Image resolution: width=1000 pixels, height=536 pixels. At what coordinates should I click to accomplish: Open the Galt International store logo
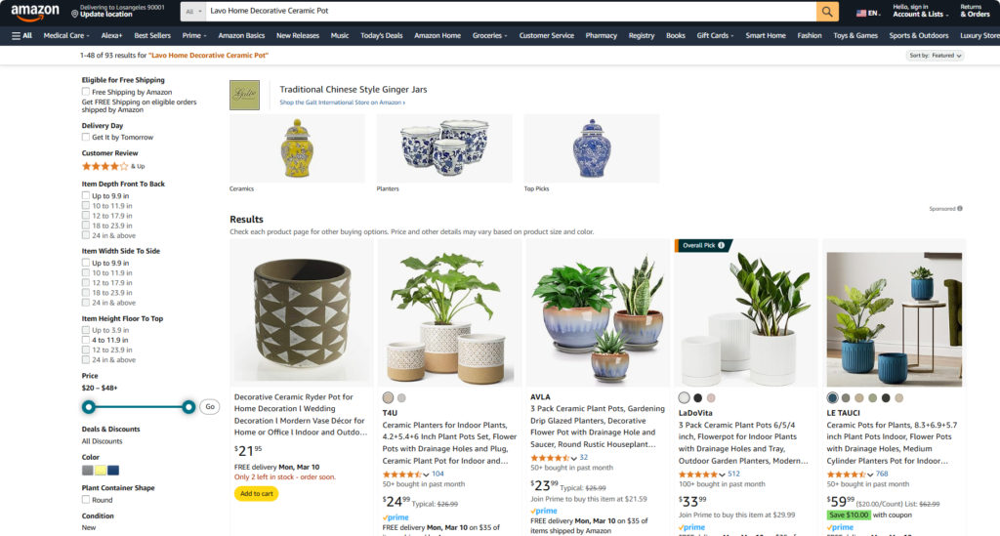pos(244,95)
